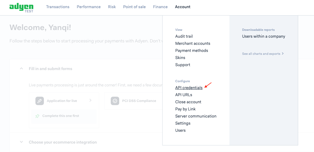Viewport: 314px width, 152px height.
Task: Expand Choose your ecommerce integration section
Action: click(21, 142)
